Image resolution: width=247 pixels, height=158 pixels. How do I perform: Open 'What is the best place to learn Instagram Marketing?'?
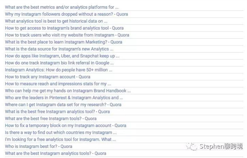click(64, 42)
